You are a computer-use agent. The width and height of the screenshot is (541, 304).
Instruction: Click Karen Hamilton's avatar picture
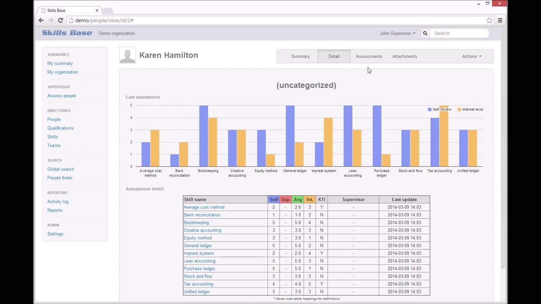click(x=128, y=55)
